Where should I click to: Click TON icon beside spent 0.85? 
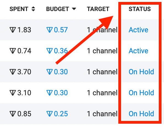pos(13,114)
